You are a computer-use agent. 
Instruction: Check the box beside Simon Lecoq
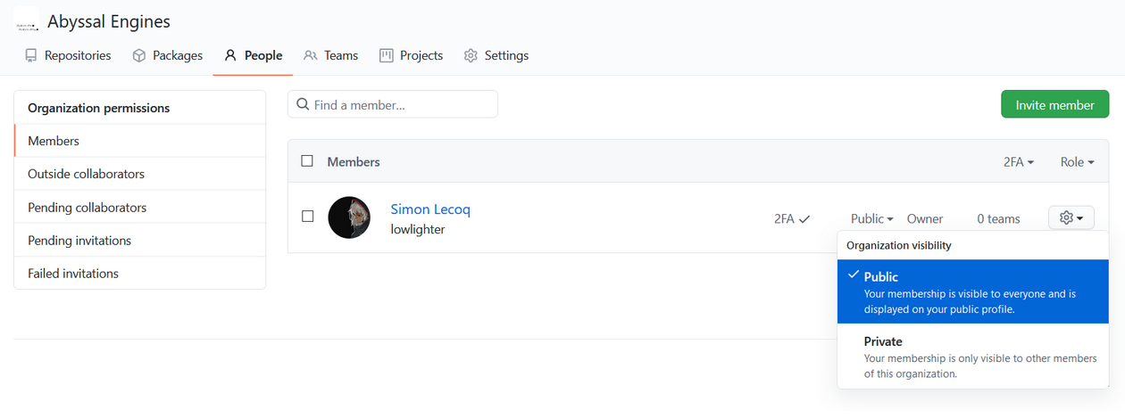click(x=307, y=216)
